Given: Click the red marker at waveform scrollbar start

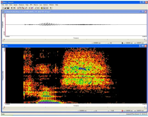Looking at the screenshot, I should pyautogui.click(x=4, y=39).
